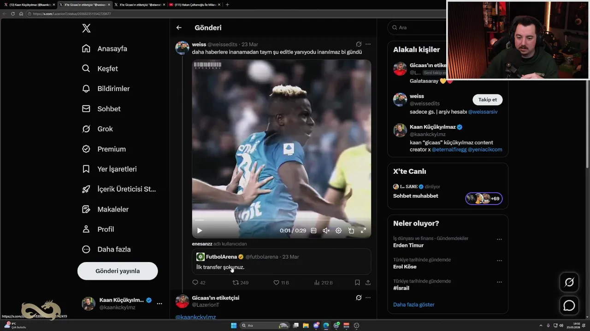Open floating chat messages button
The height and width of the screenshot is (331, 590).
(x=569, y=305)
